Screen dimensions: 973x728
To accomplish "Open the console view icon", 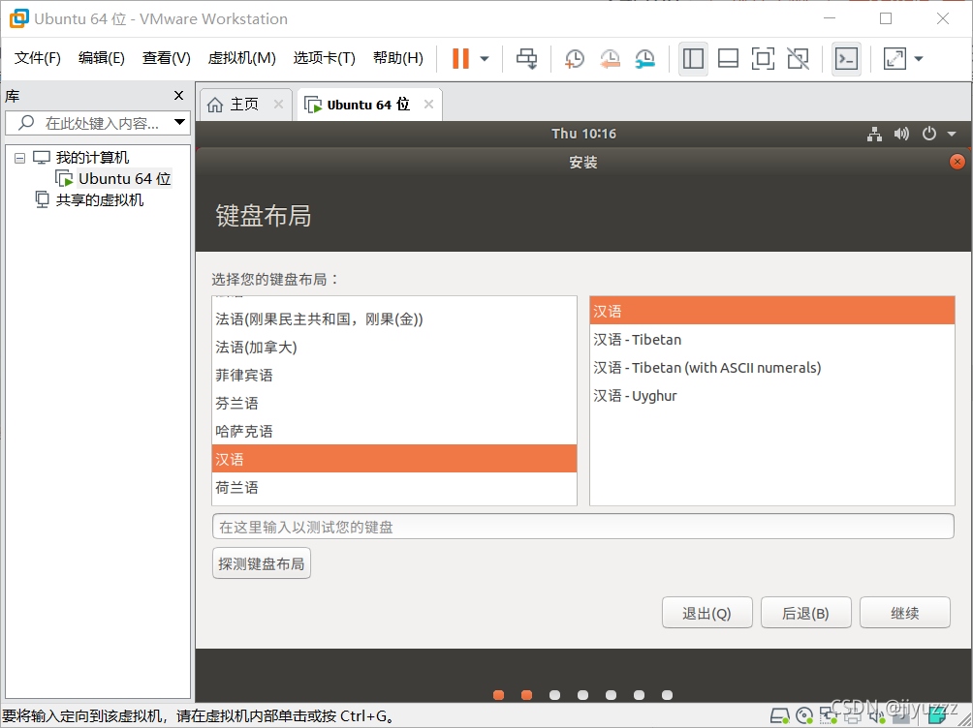I will [x=846, y=59].
